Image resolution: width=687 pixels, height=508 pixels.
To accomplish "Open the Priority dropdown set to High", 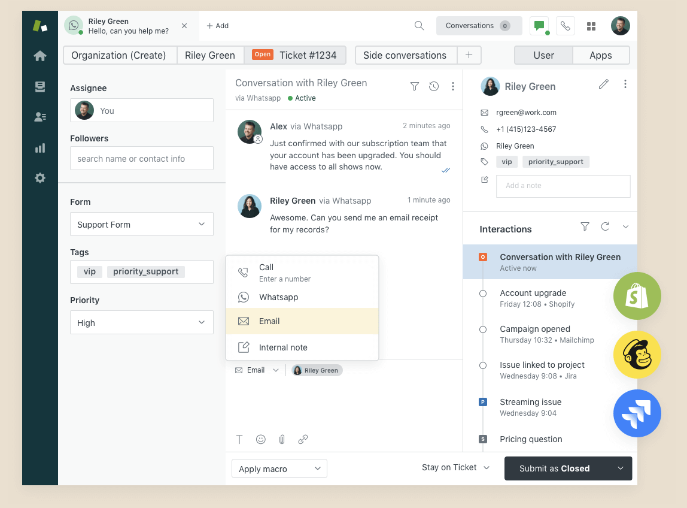I will coord(141,322).
